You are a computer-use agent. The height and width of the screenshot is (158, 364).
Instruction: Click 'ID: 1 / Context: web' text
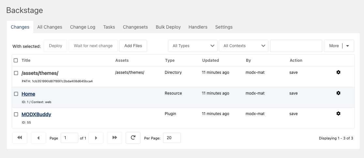[x=37, y=102]
